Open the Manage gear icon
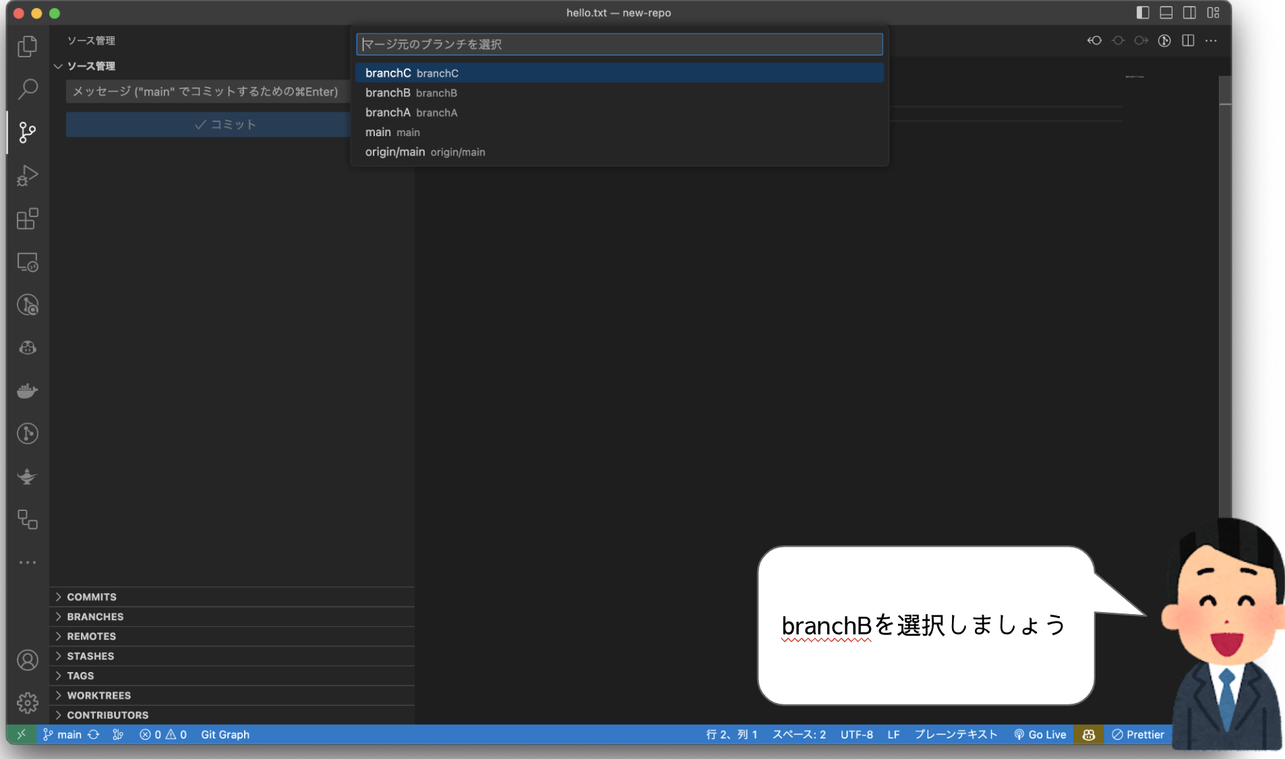1285x759 pixels. (28, 702)
